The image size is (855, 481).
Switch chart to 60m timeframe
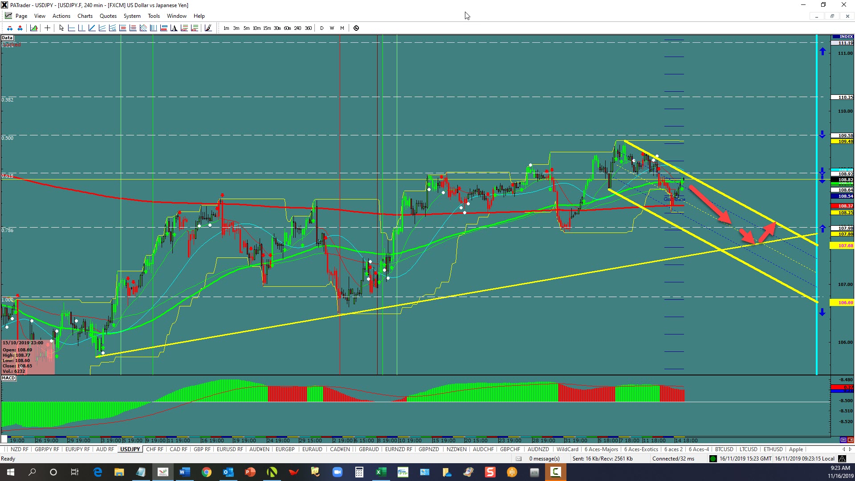[287, 28]
